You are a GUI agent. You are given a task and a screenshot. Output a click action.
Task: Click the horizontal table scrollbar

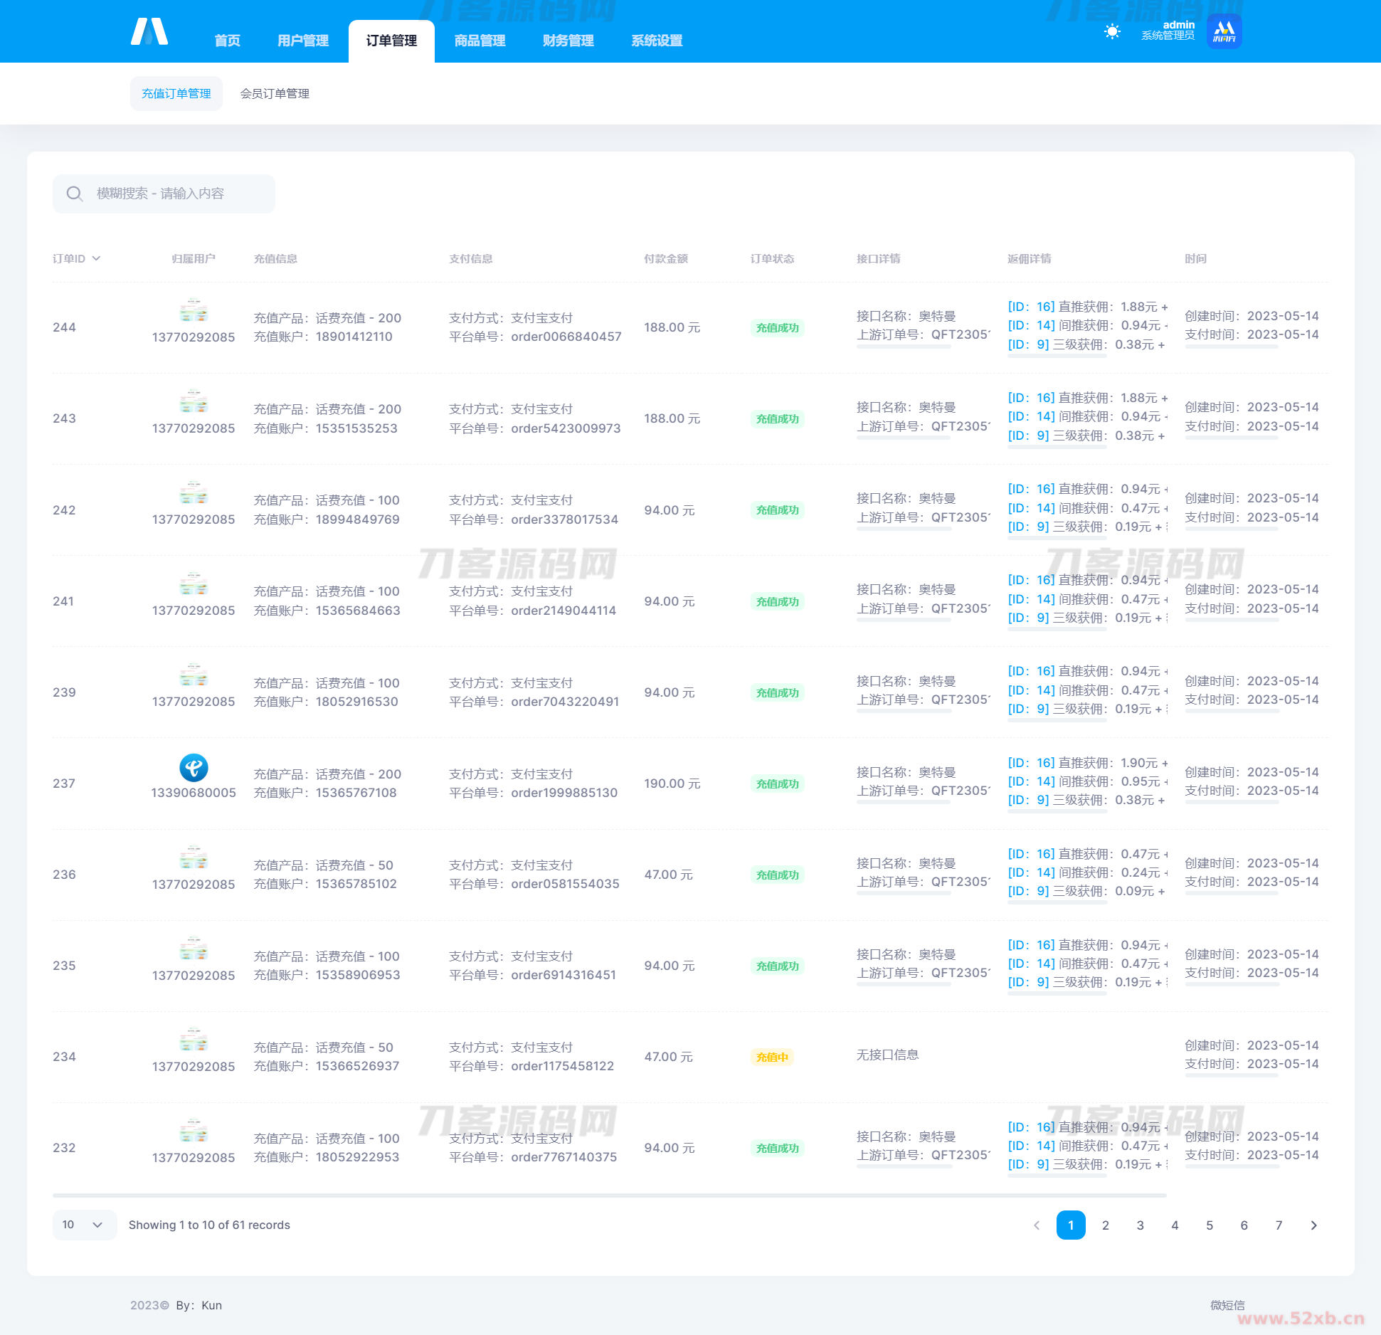tap(609, 1196)
